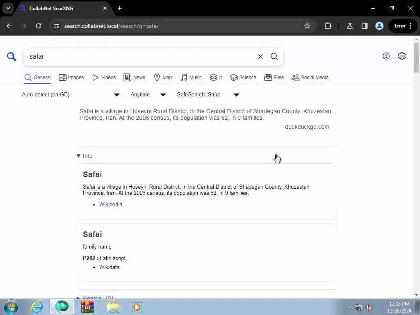Open the about info icon

[386, 56]
